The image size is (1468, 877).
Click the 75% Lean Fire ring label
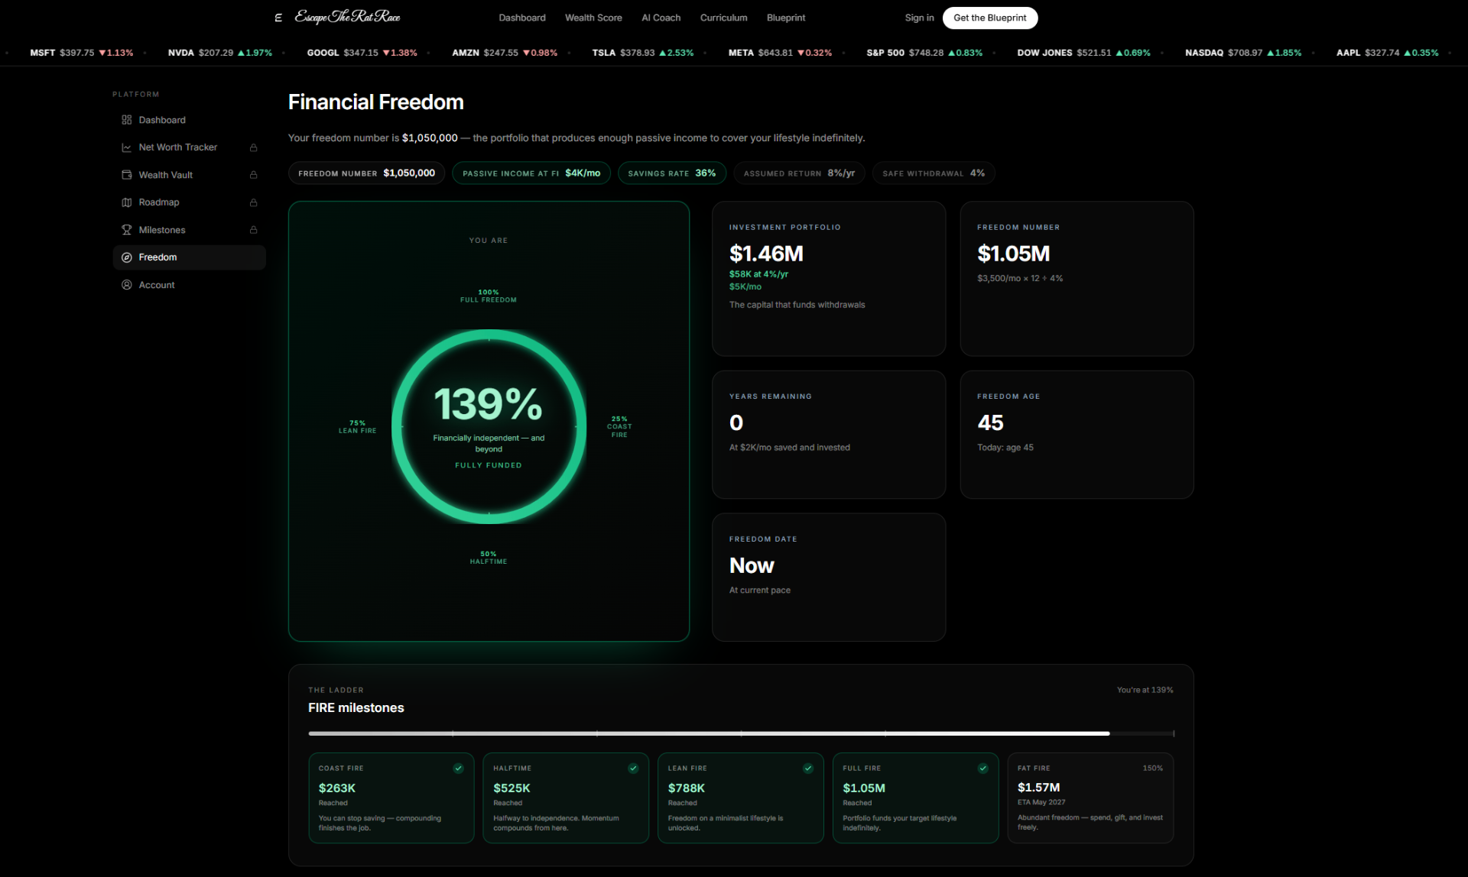pos(358,427)
